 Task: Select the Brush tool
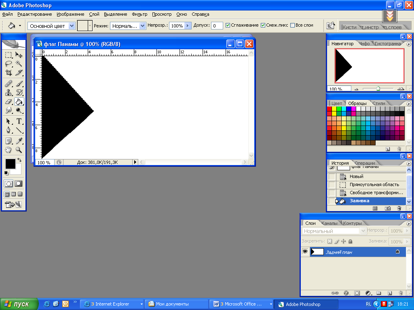pyautogui.click(x=19, y=84)
